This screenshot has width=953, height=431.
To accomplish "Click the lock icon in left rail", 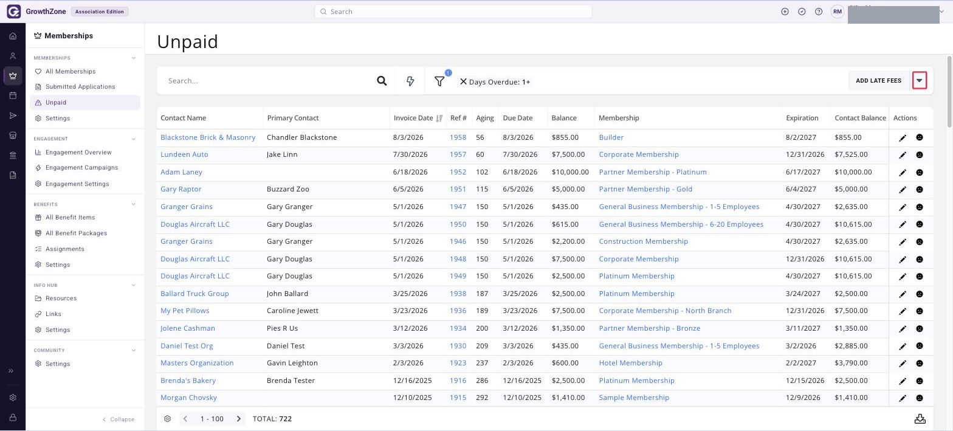I will (x=13, y=418).
